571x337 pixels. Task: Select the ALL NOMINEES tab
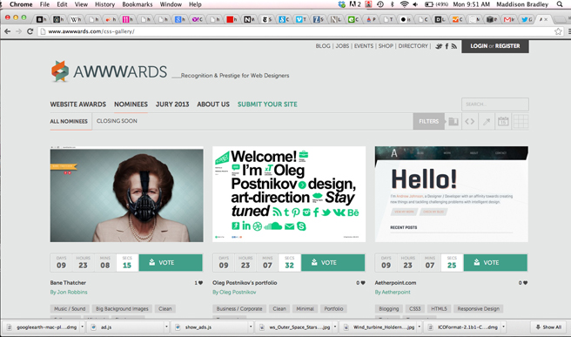point(69,121)
